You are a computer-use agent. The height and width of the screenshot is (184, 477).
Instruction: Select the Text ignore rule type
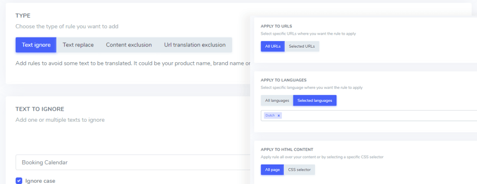(36, 45)
